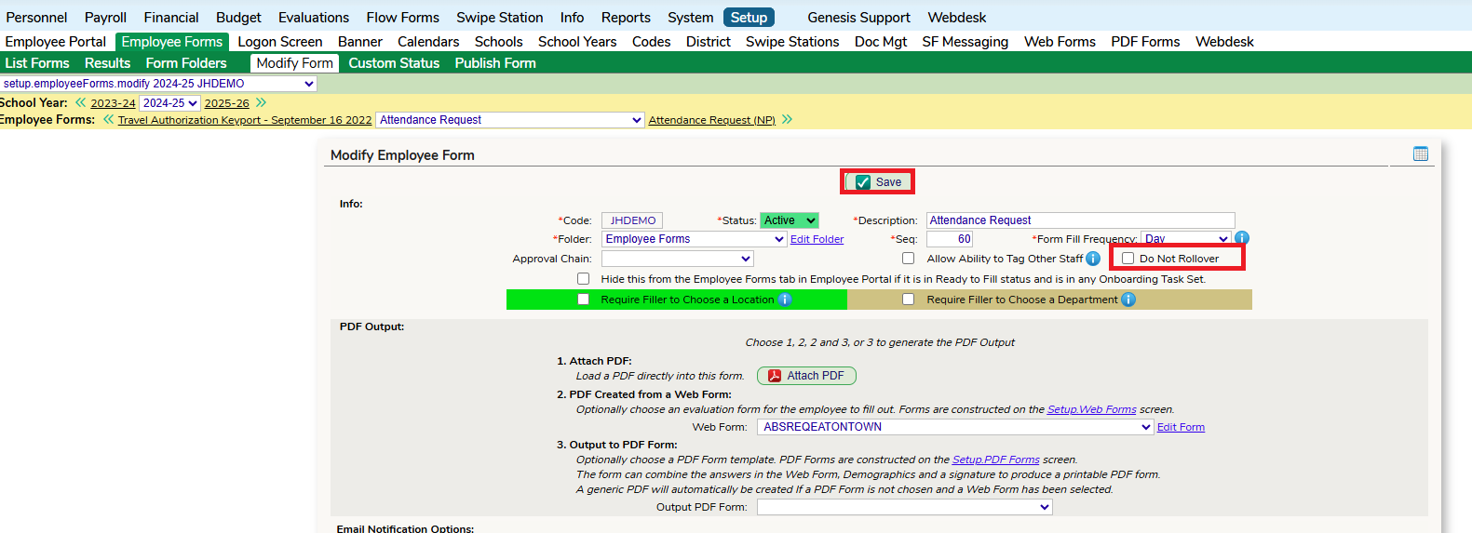Go to school year 2023-24 link

point(113,103)
